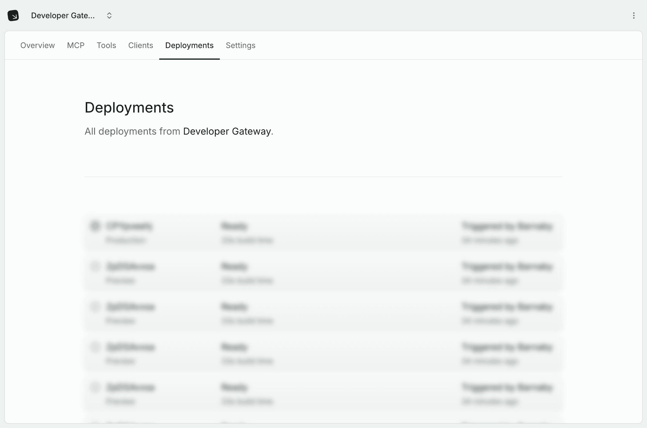Click the status indicator on the fourth deployment
Screen dimensions: 647x428
pos(96,347)
